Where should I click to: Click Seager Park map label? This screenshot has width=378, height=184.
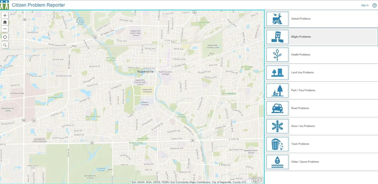[x=204, y=22]
